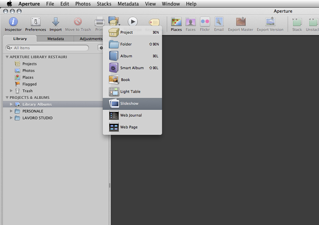Click the Print toolbar icon
Viewport: 319px width, 225px height.
point(100,22)
